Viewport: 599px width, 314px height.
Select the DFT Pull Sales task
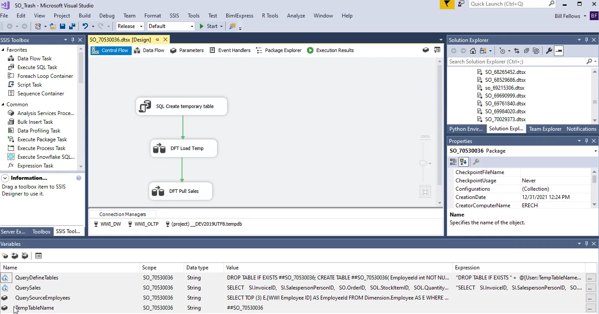pos(181,191)
